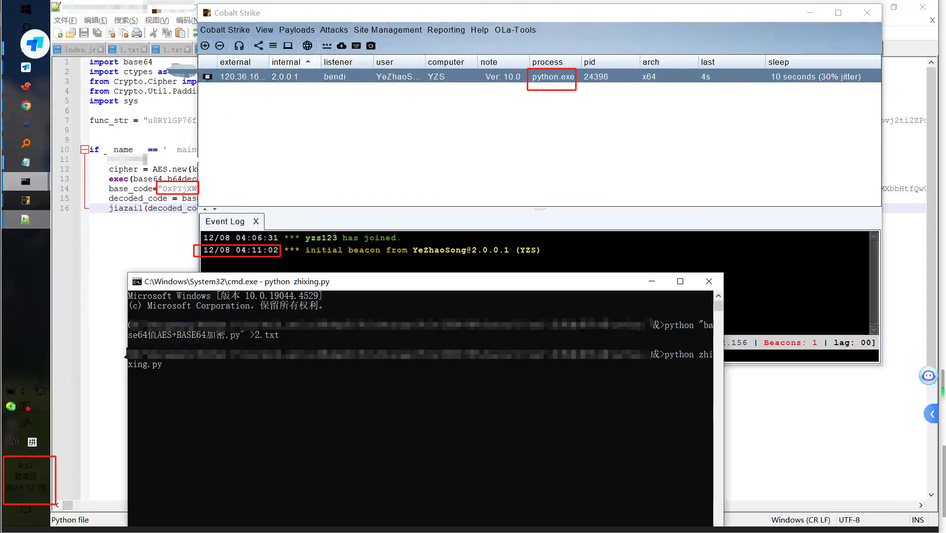Screen dimensions: 946x533
Task: Collapse code fold at line 10
Action: (x=84, y=150)
